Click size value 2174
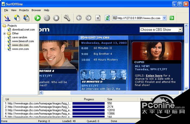The image size is (190, 124). [x=110, y=107]
